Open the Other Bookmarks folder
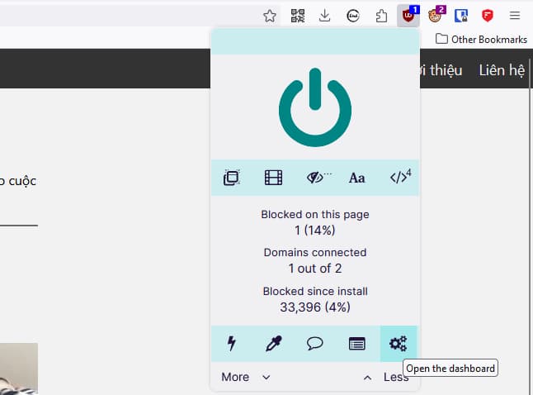Screen dimensions: 533x395 click(481, 39)
